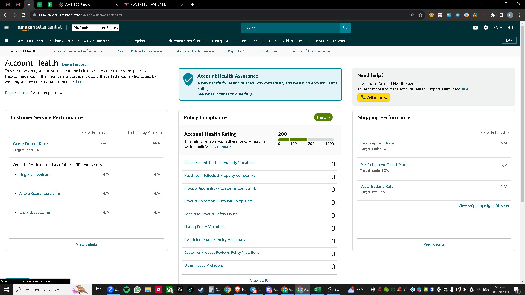
Task: Open Late Shipment Rate details
Action: coord(377,143)
